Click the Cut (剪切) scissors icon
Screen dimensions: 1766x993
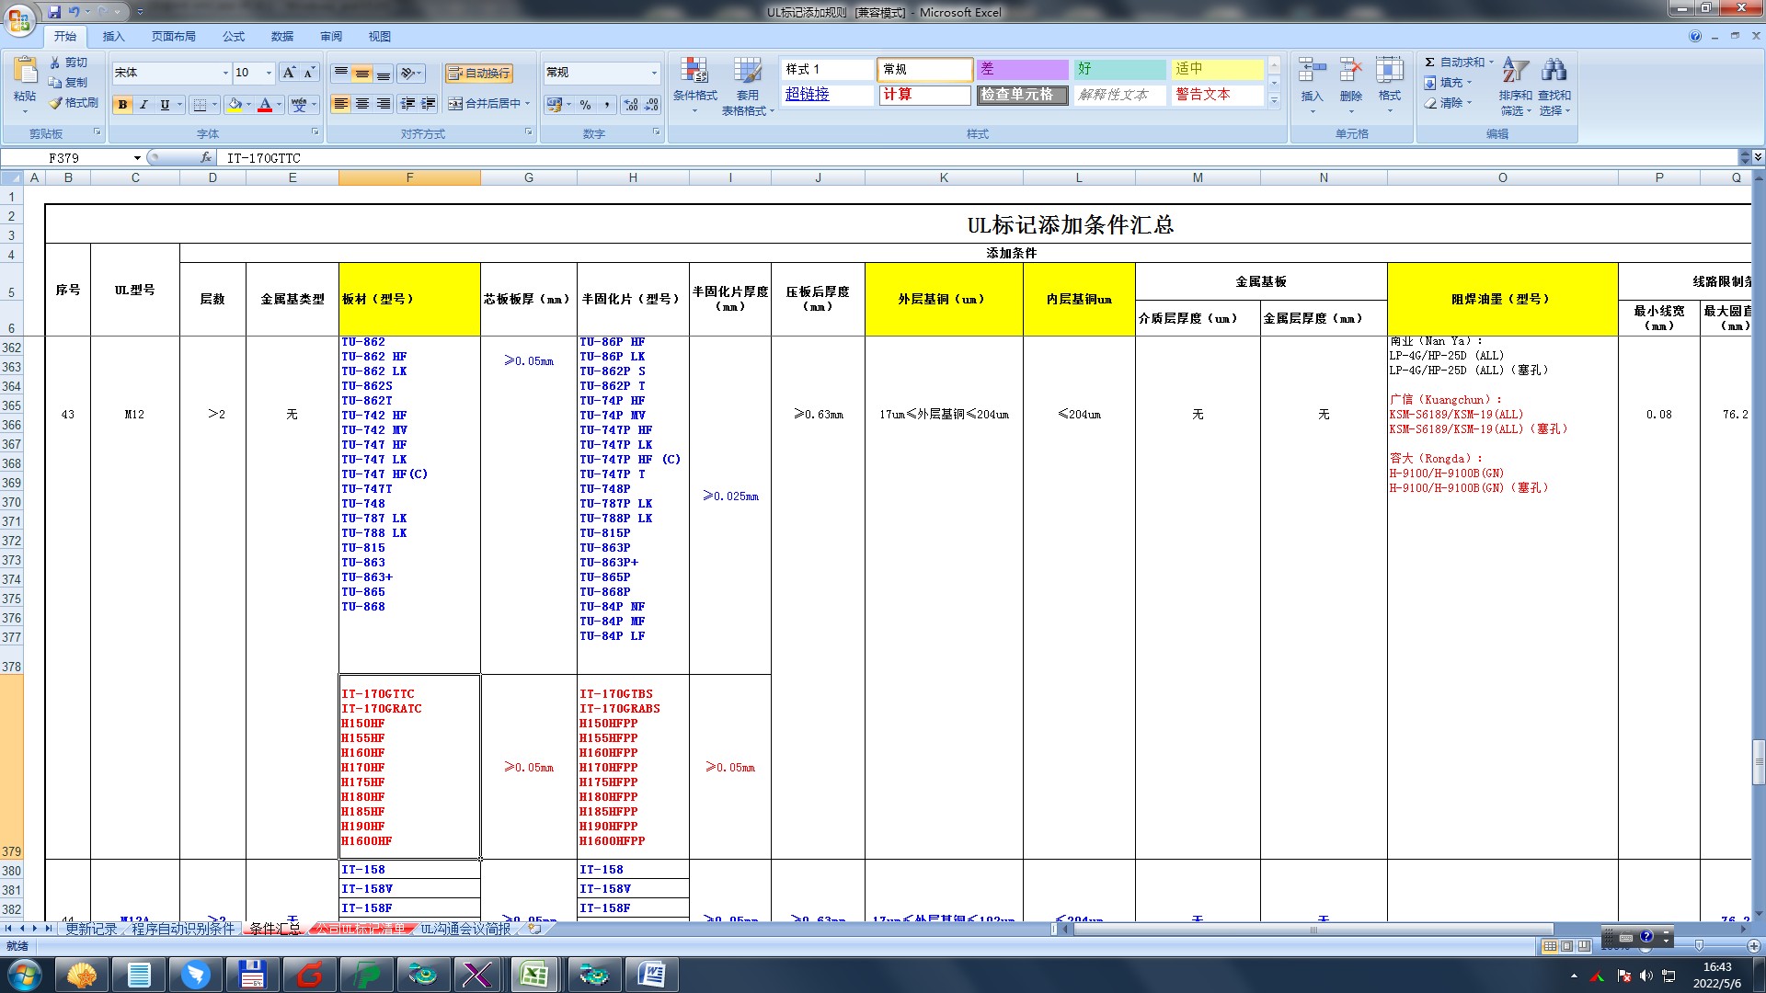55,63
